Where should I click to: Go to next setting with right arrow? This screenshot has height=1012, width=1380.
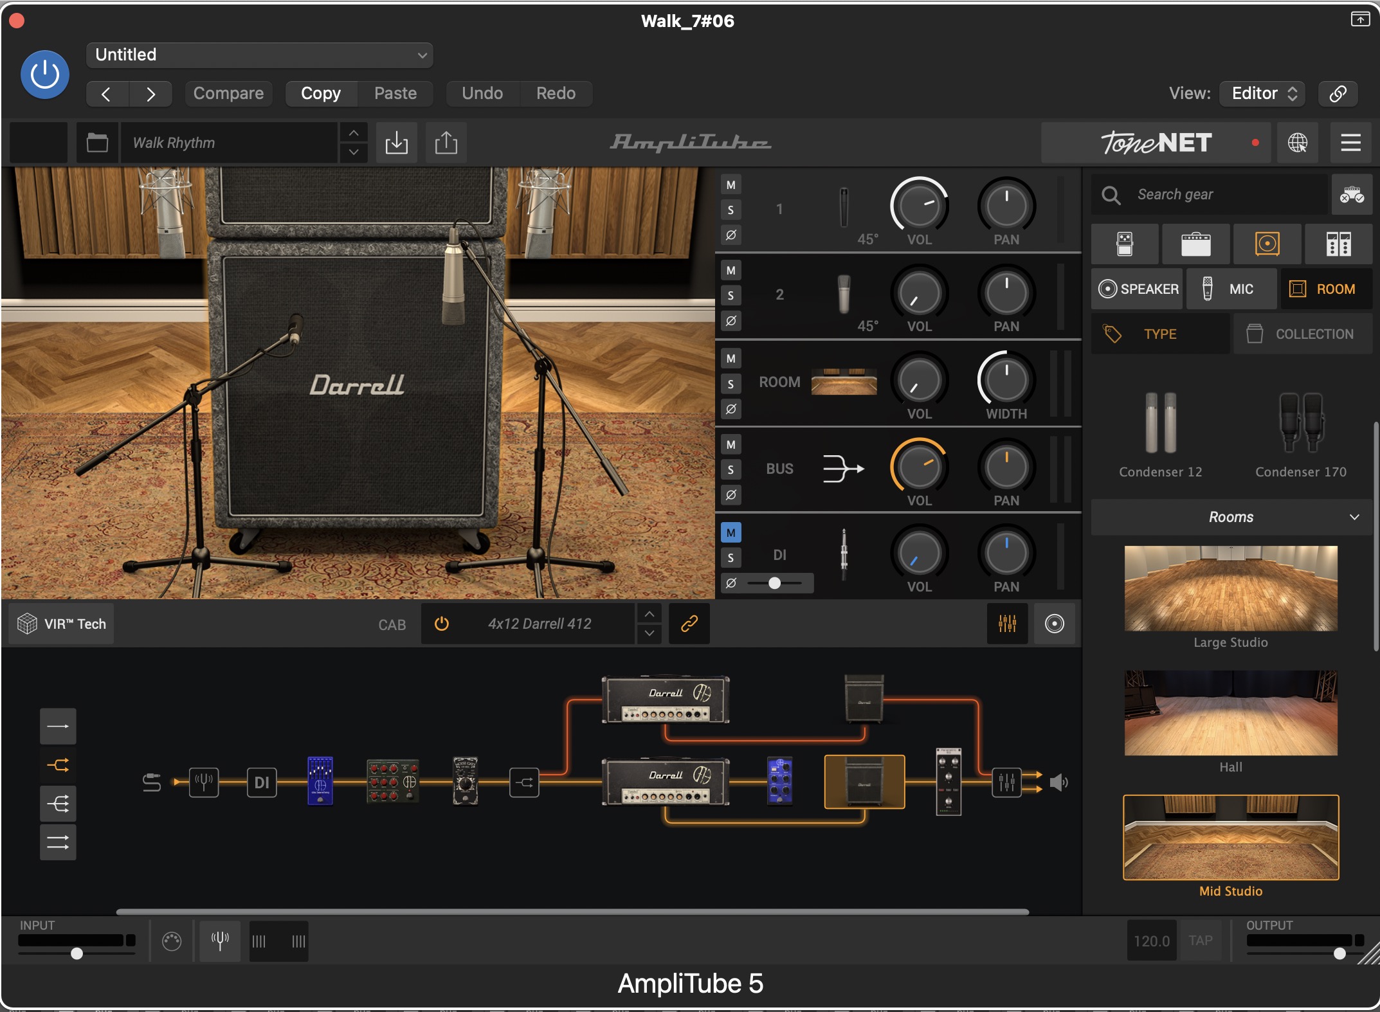(x=150, y=94)
